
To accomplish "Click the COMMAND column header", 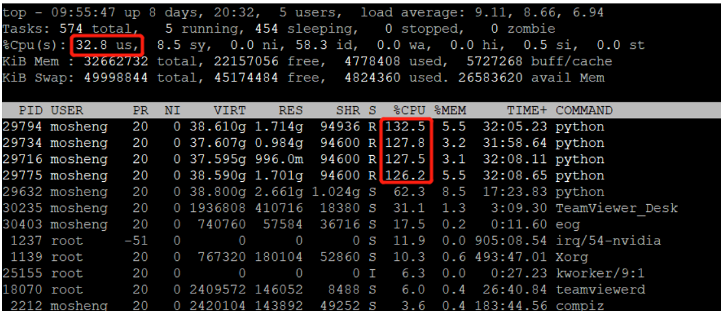I will (584, 110).
